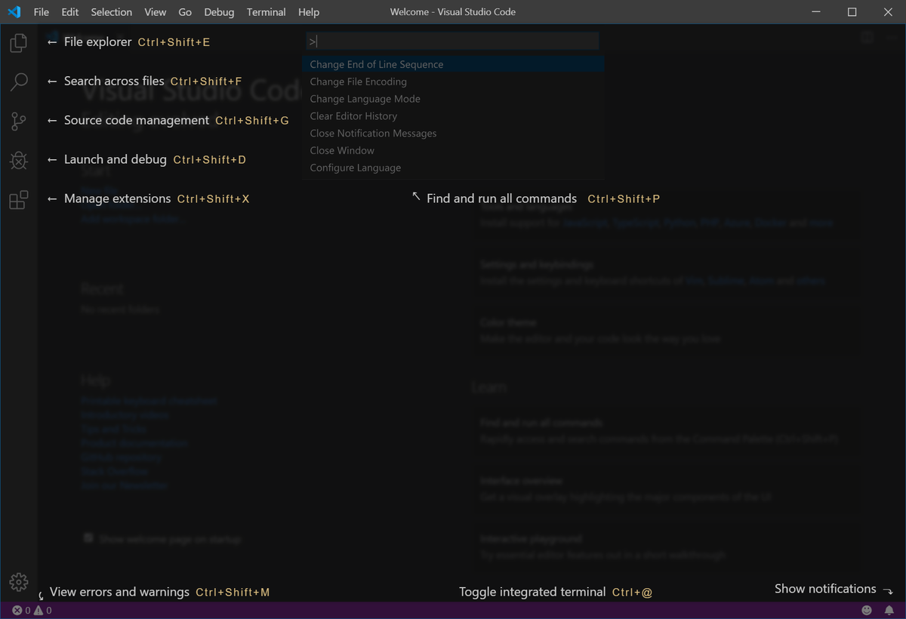Select Change Language Mode command
The width and height of the screenshot is (906, 619).
(453, 100)
